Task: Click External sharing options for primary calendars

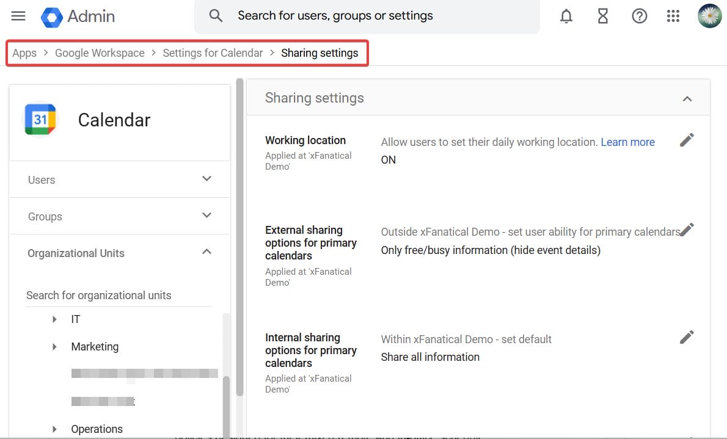Action: [x=310, y=243]
